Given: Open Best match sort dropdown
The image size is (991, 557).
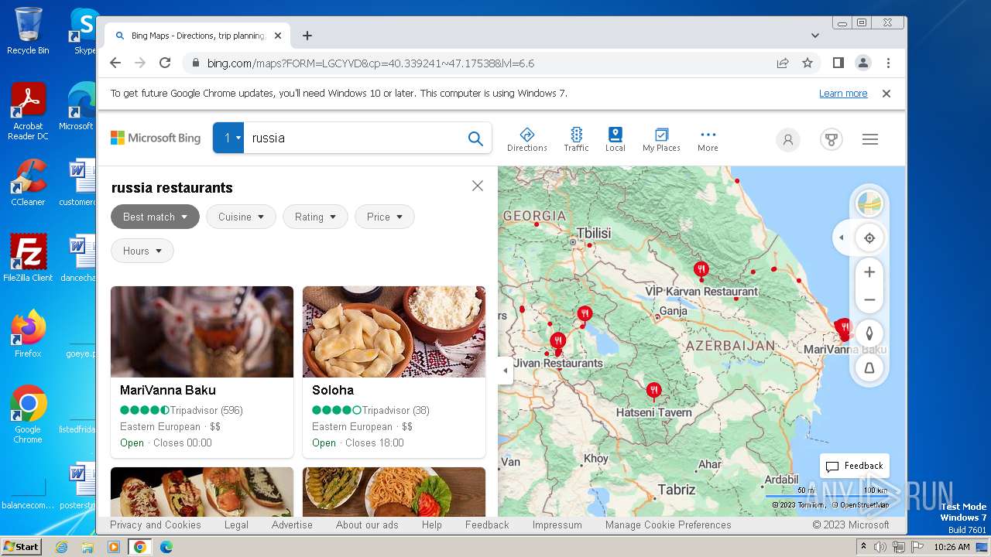Looking at the screenshot, I should 155,217.
